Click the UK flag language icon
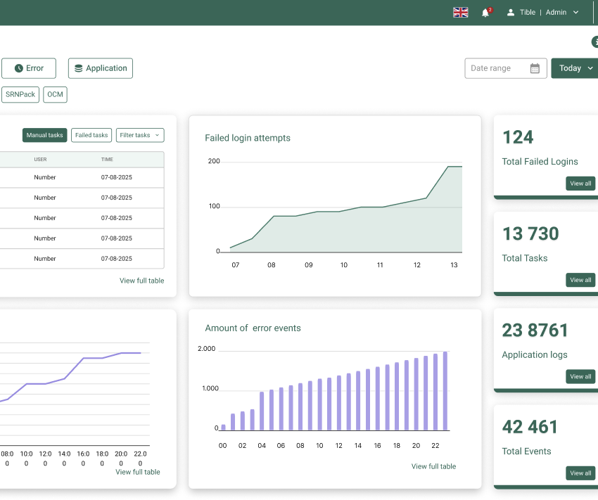This screenshot has width=598, height=500. click(x=461, y=13)
